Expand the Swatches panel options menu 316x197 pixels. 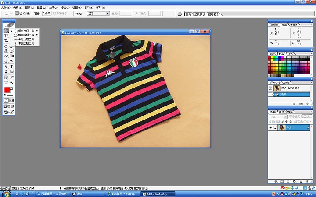pos(312,53)
